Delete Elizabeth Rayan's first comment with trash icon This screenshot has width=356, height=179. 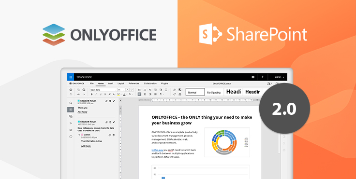pyautogui.click(x=110, y=101)
